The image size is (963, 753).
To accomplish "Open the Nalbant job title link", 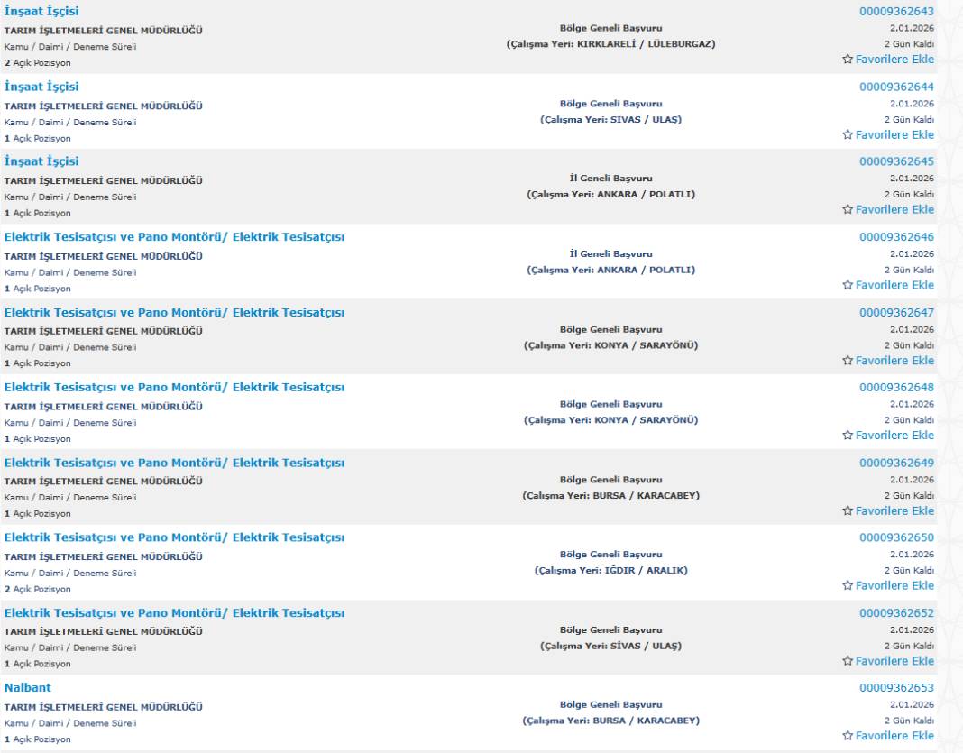I will click(27, 688).
